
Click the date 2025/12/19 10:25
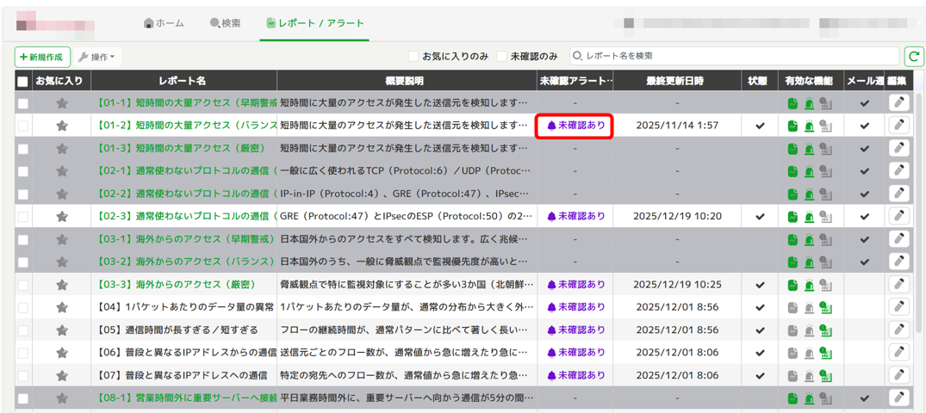click(x=677, y=285)
